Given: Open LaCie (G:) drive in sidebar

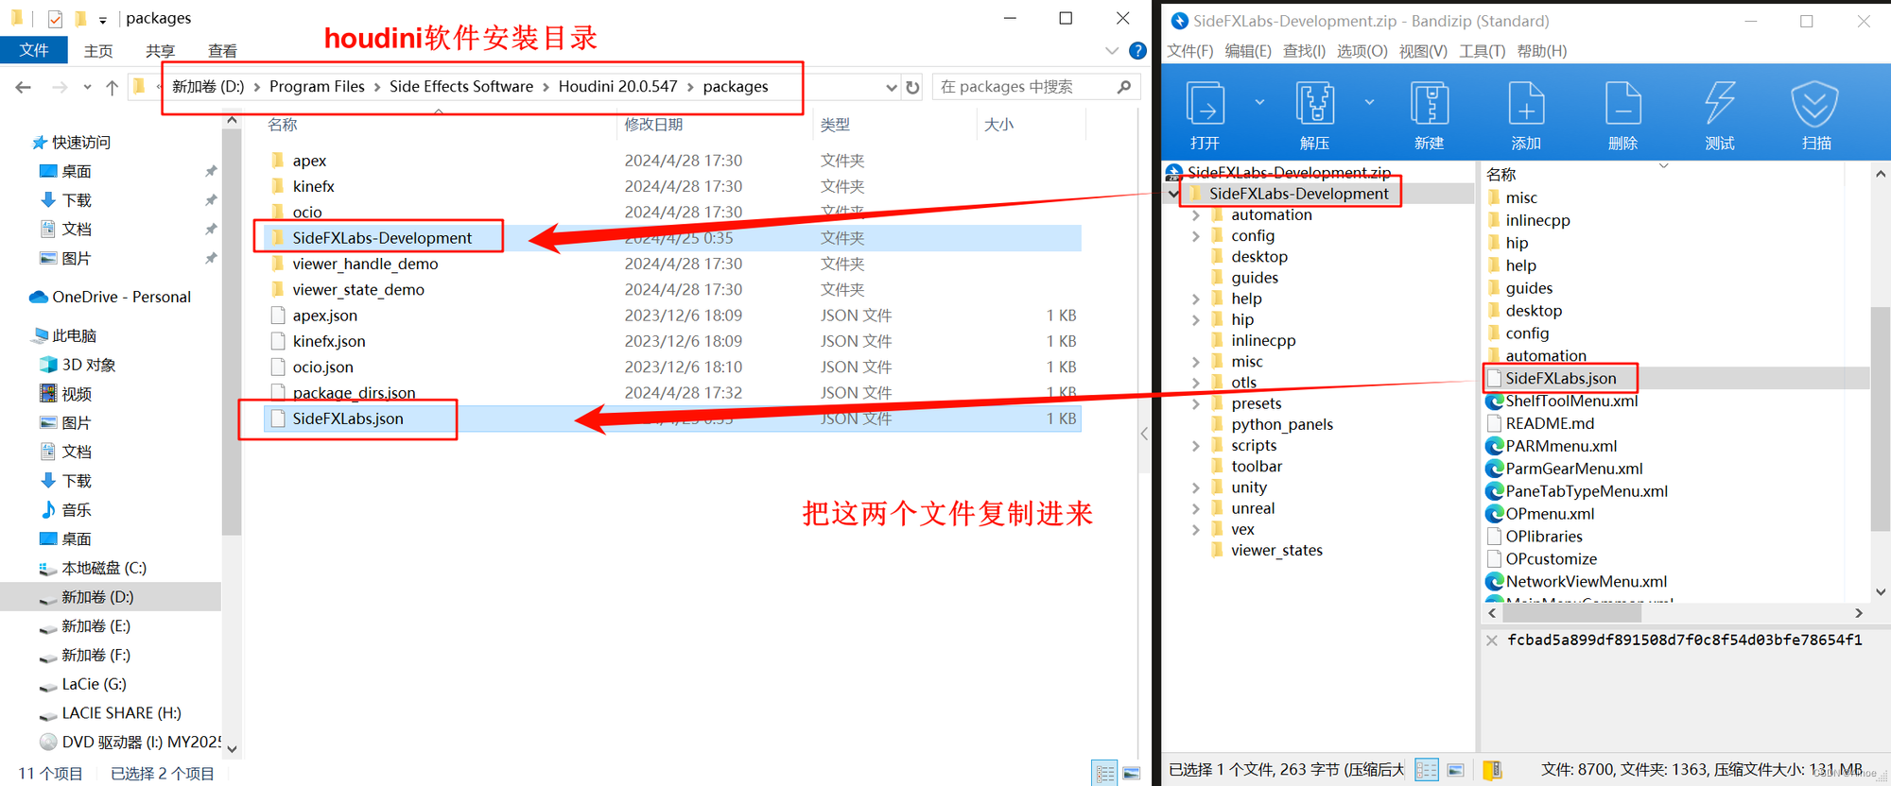Looking at the screenshot, I should [x=94, y=684].
